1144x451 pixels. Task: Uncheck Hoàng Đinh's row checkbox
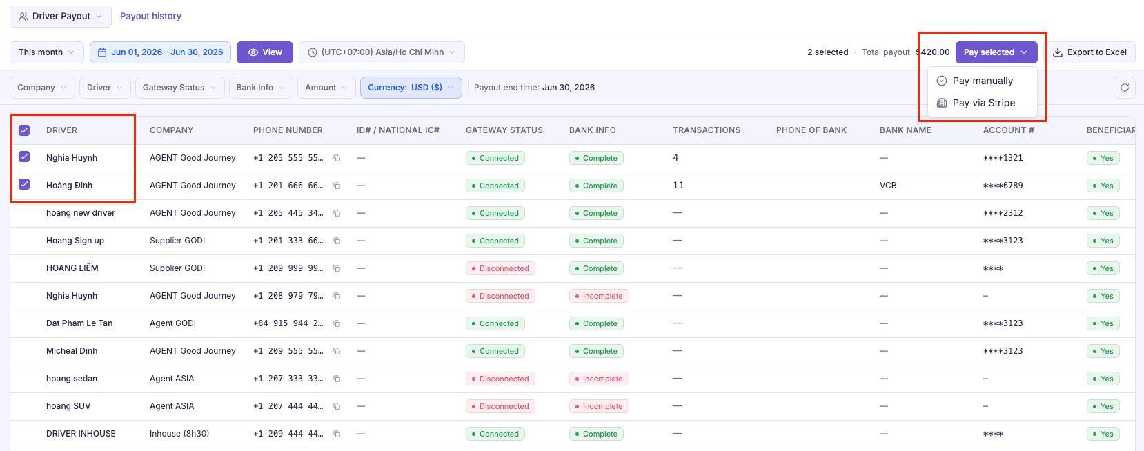click(x=24, y=184)
